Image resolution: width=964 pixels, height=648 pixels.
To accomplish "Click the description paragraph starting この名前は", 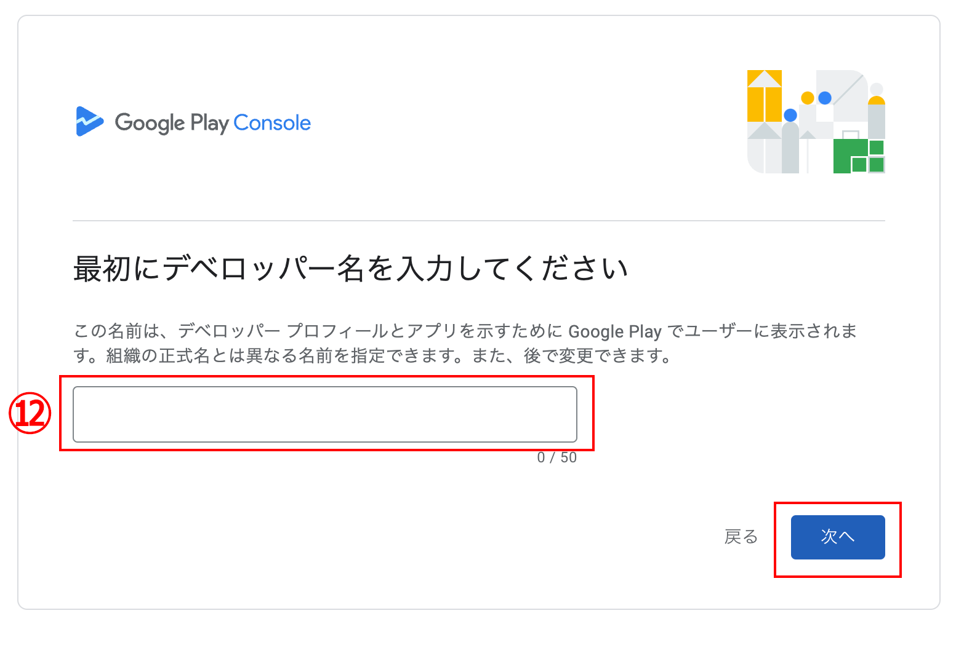I will pyautogui.click(x=465, y=343).
